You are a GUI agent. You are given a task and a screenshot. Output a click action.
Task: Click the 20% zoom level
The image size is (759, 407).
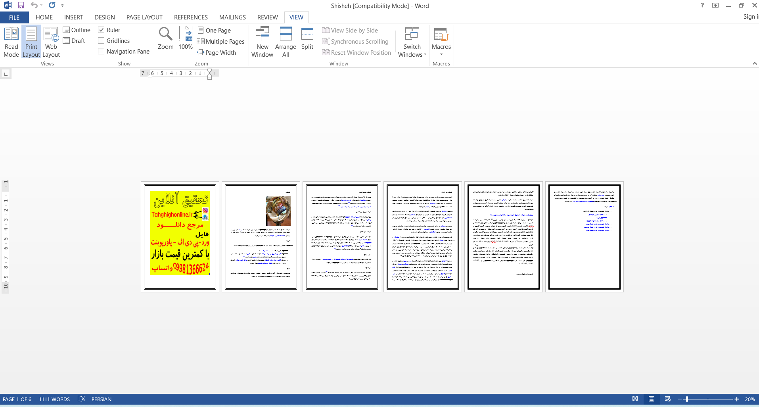(x=749, y=399)
